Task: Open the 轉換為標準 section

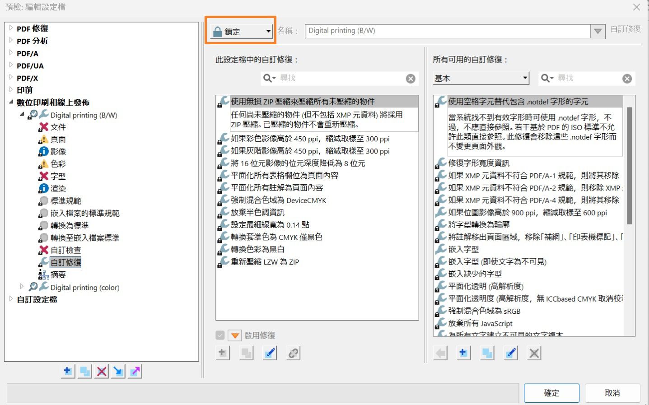Action: [x=70, y=225]
